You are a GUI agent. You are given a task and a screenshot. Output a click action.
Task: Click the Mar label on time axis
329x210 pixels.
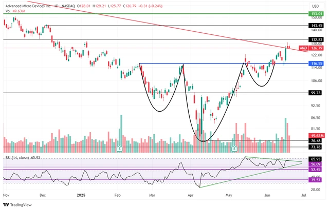[152, 195]
